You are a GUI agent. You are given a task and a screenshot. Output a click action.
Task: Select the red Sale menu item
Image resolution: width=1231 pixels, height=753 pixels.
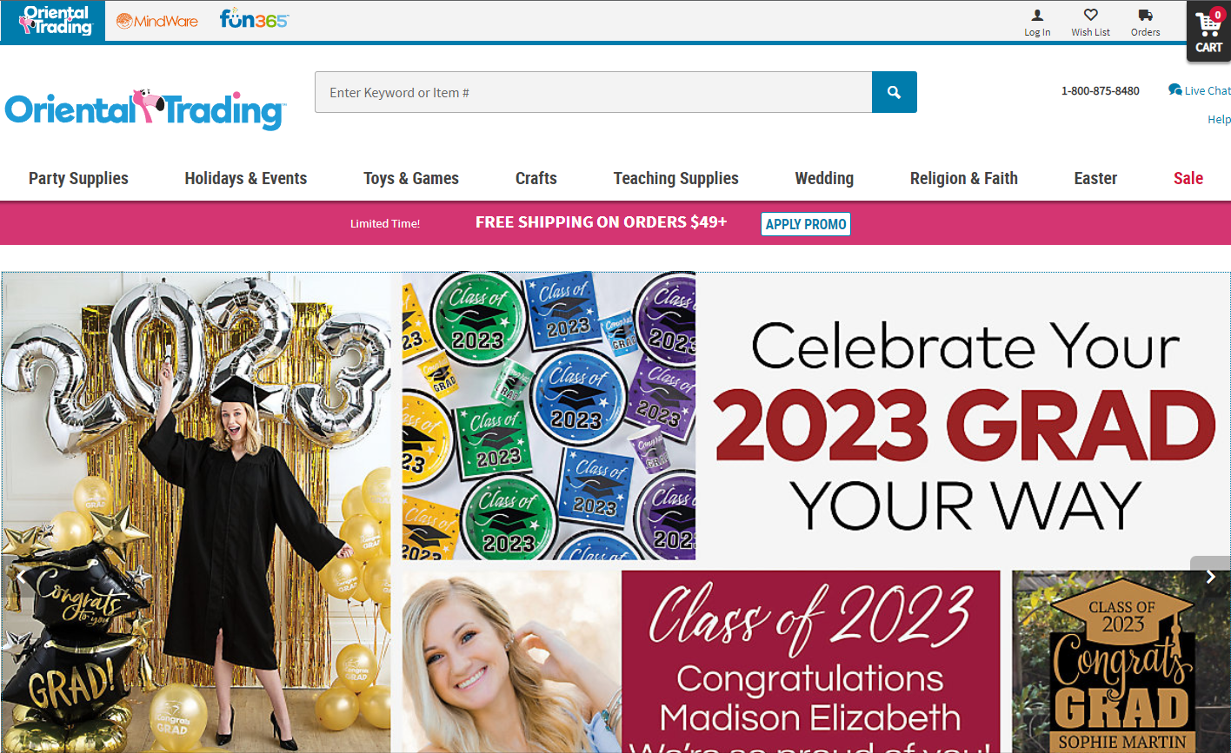coord(1188,178)
